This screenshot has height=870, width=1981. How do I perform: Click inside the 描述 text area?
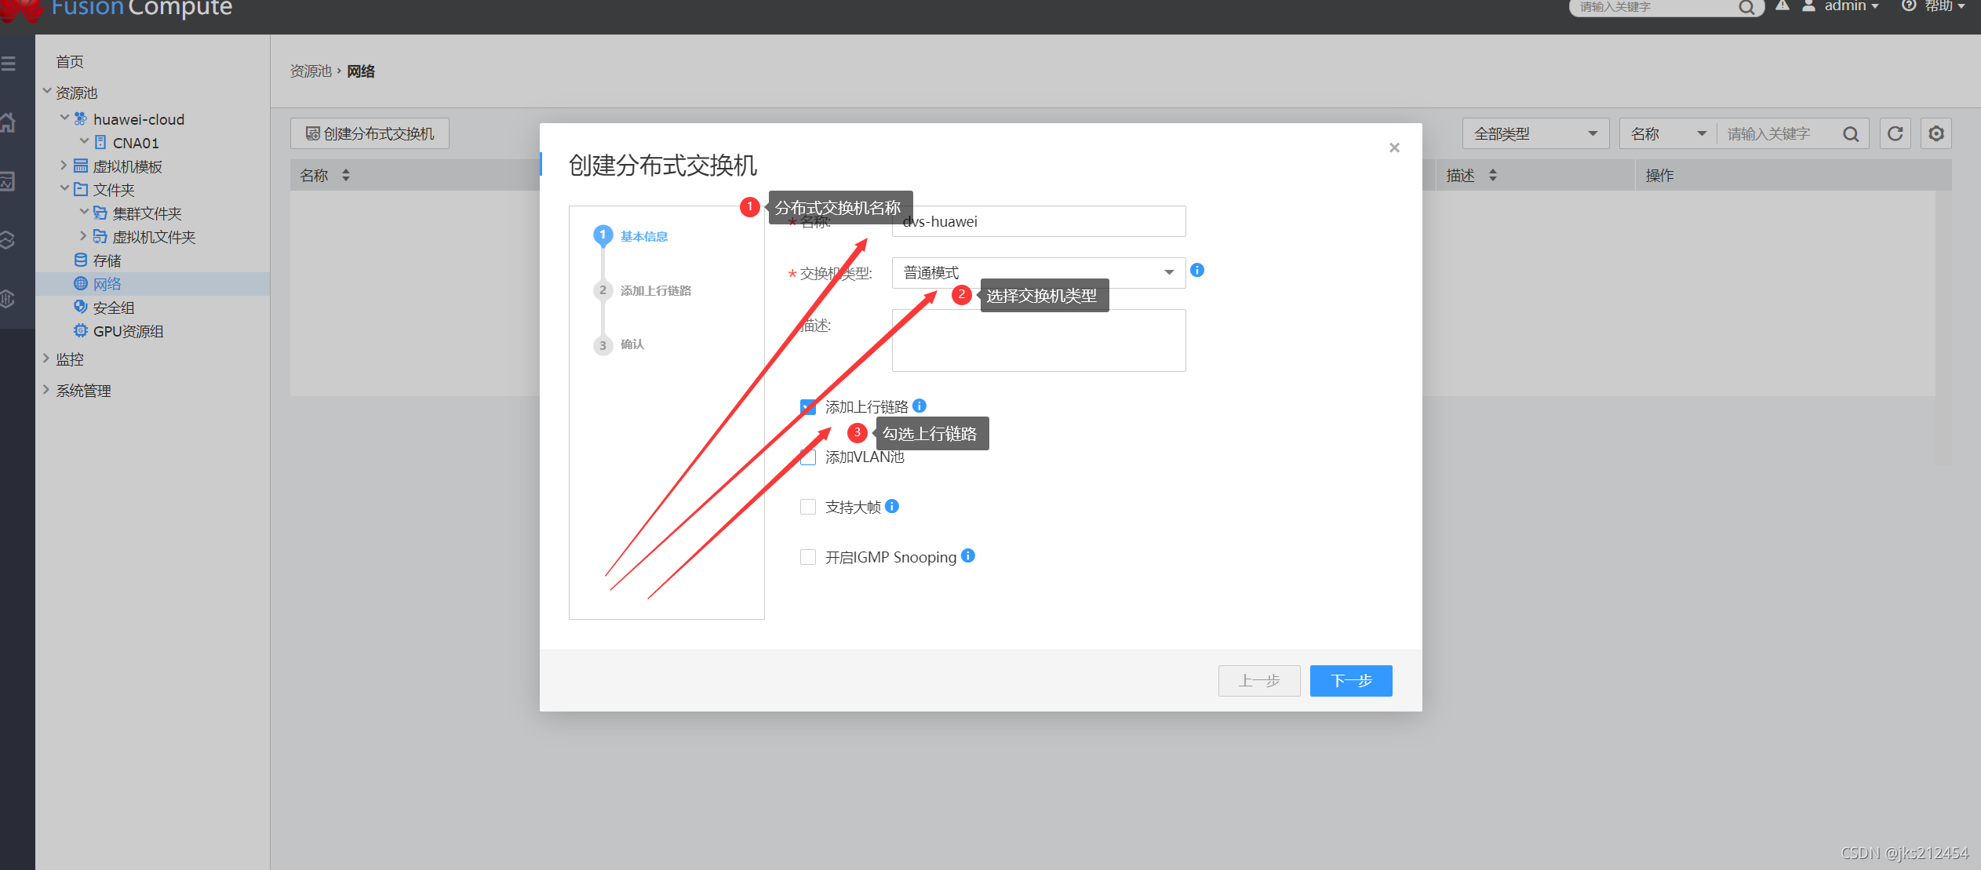pos(1037,340)
